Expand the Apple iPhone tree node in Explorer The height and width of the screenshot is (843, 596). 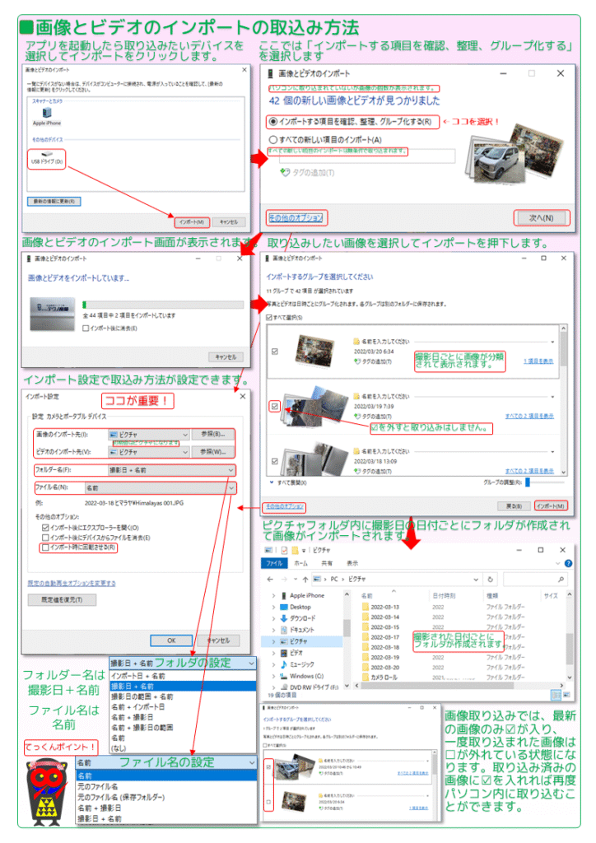pos(273,595)
